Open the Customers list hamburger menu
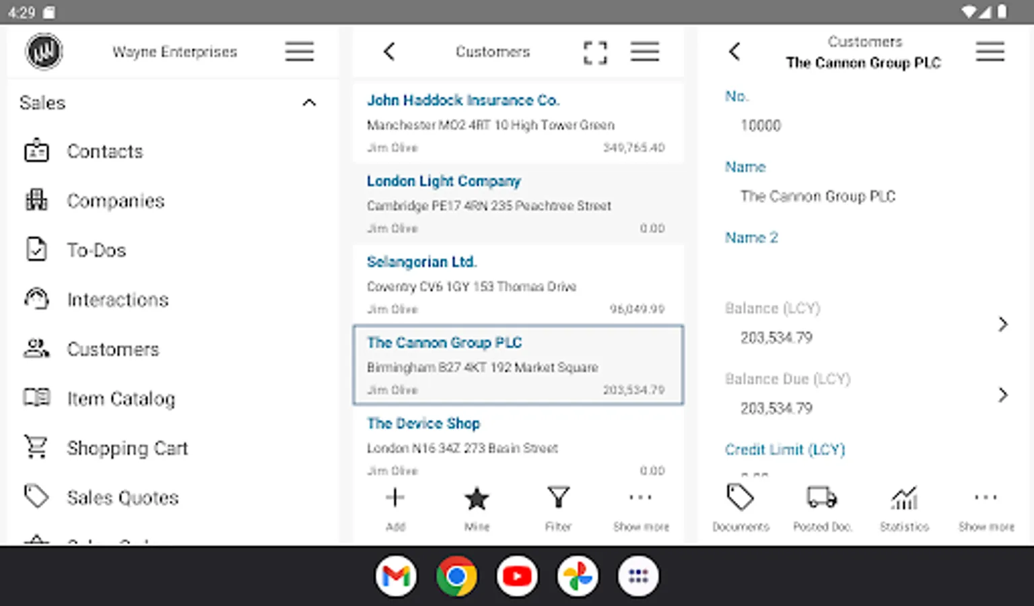This screenshot has width=1034, height=606. pos(645,52)
